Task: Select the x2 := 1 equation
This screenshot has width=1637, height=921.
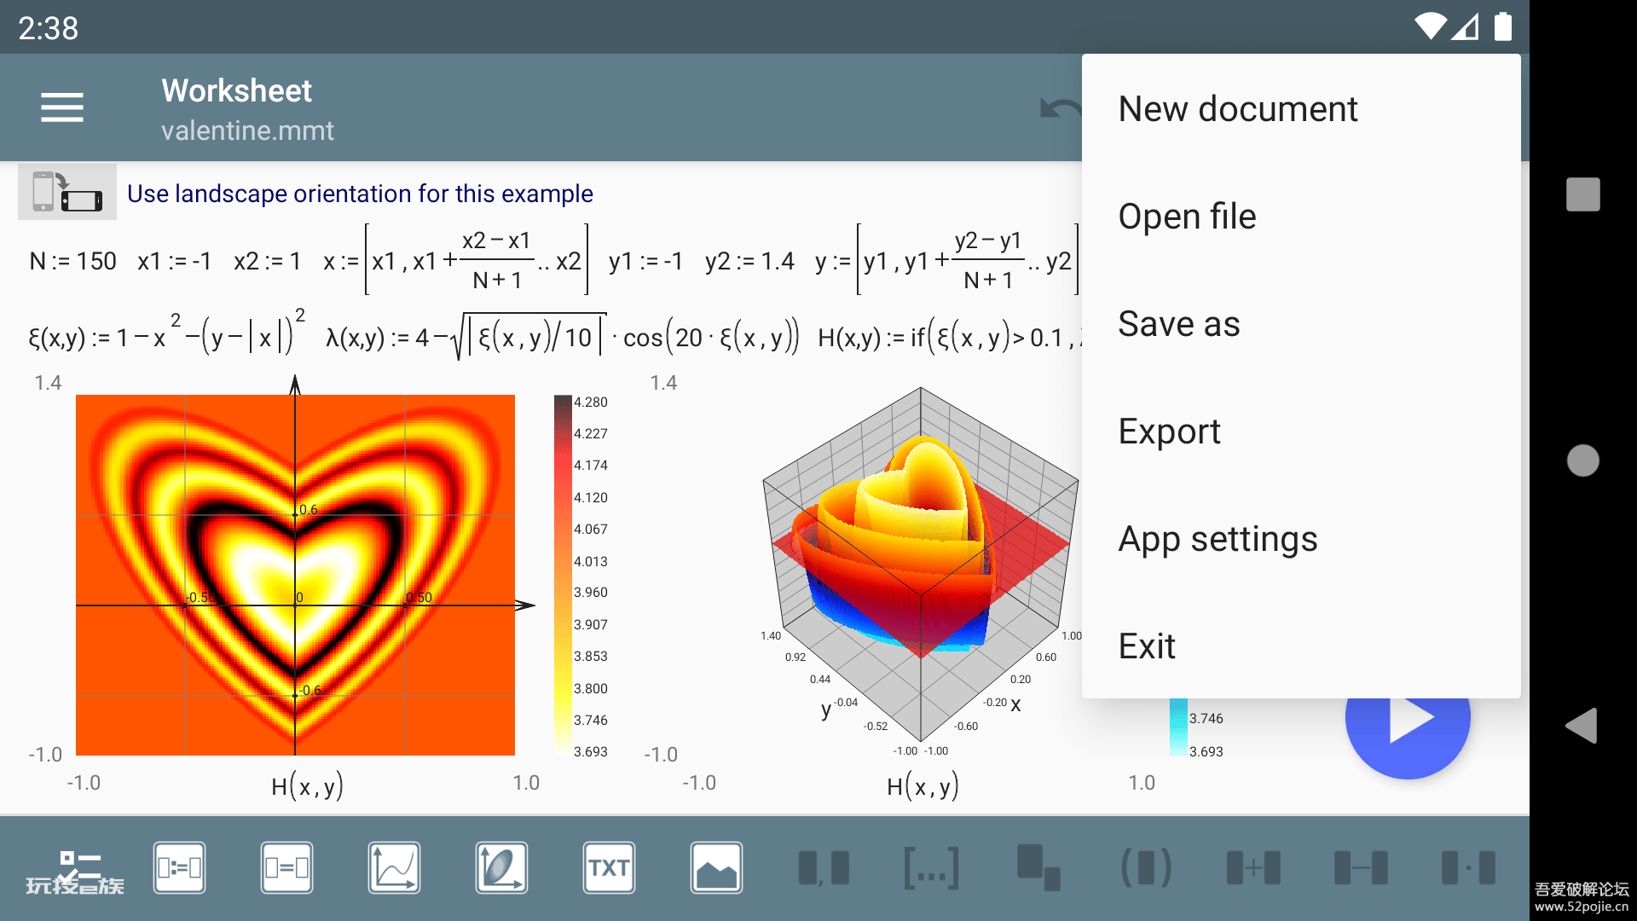Action: click(x=268, y=261)
